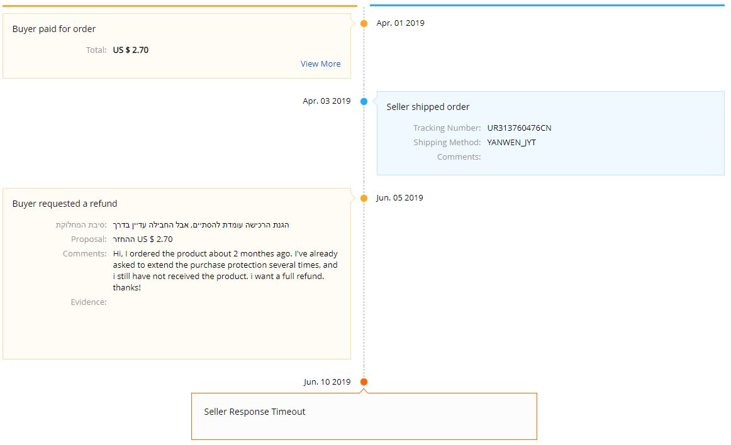The height and width of the screenshot is (445, 731).
Task: Open the View More link
Action: (x=320, y=63)
